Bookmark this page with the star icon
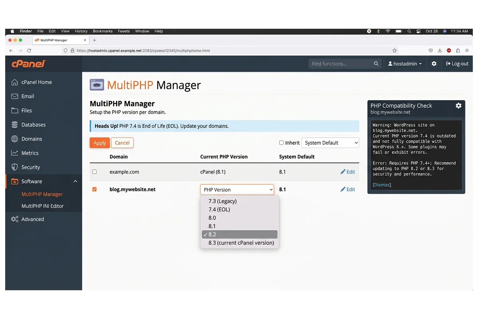 pos(394,51)
